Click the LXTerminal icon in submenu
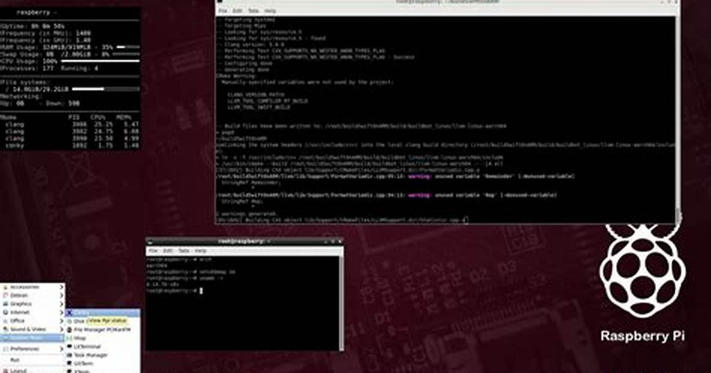Viewport: 711px width, 373px height. (70, 347)
